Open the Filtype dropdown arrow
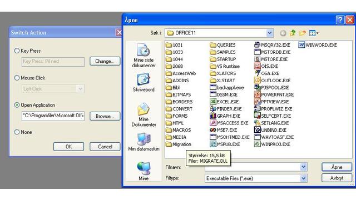The height and width of the screenshot is (200, 356). coord(304,178)
